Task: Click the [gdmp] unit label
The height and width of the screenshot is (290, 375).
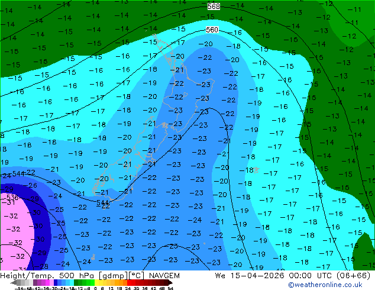Action: click(113, 276)
